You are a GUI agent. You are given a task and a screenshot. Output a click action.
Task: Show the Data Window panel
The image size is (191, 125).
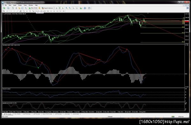pyautogui.click(x=16, y=8)
